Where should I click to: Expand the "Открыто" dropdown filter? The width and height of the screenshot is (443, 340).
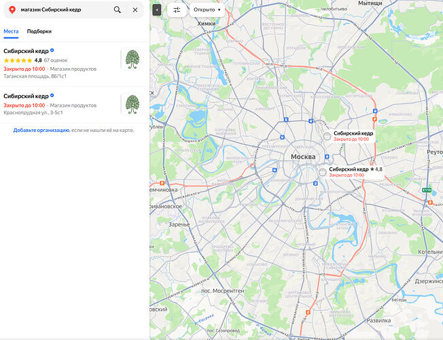tap(207, 10)
